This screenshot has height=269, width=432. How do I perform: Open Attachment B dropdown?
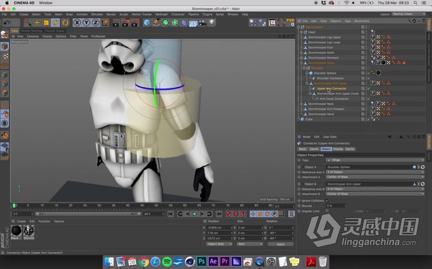click(x=375, y=194)
